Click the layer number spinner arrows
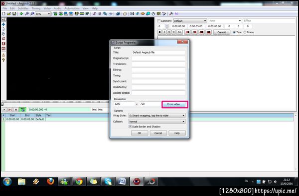The height and width of the screenshot is (196, 299). tap(167, 26)
